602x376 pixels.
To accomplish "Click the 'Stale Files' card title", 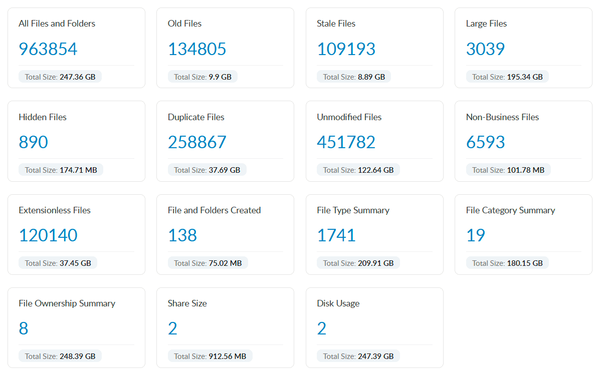I will click(336, 24).
